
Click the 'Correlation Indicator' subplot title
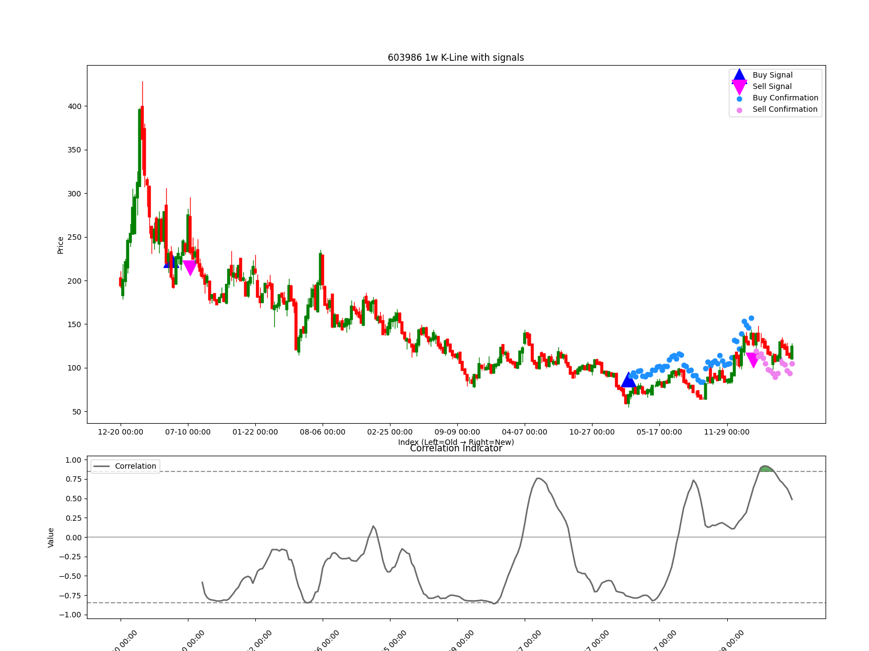(456, 448)
